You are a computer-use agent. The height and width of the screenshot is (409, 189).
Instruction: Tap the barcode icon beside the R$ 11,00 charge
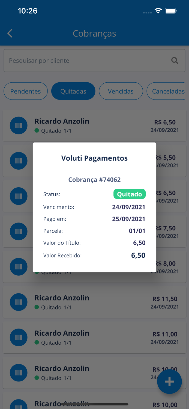pyautogui.click(x=19, y=337)
